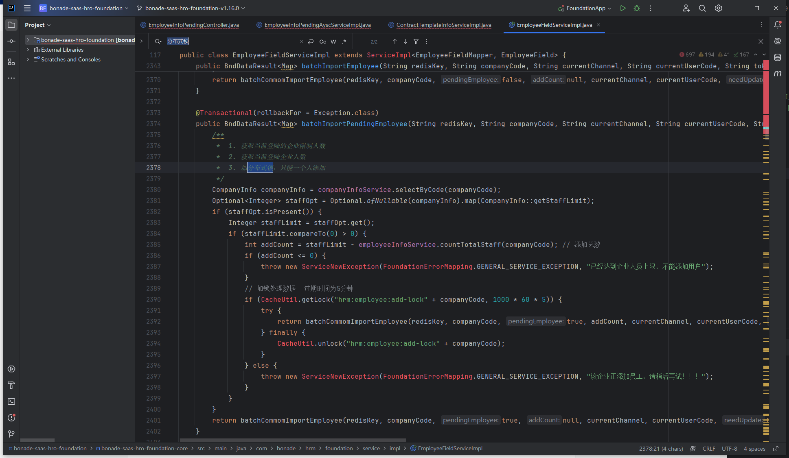
Task: Open the Project view dropdown
Action: pos(37,25)
